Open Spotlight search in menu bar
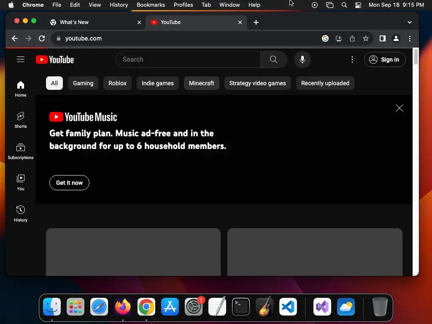432x324 pixels. [x=344, y=5]
